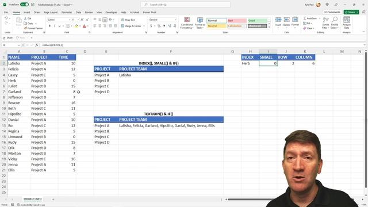Viewport: 368px width, 207px height.
Task: Click the Borders icon
Action: (68, 26)
